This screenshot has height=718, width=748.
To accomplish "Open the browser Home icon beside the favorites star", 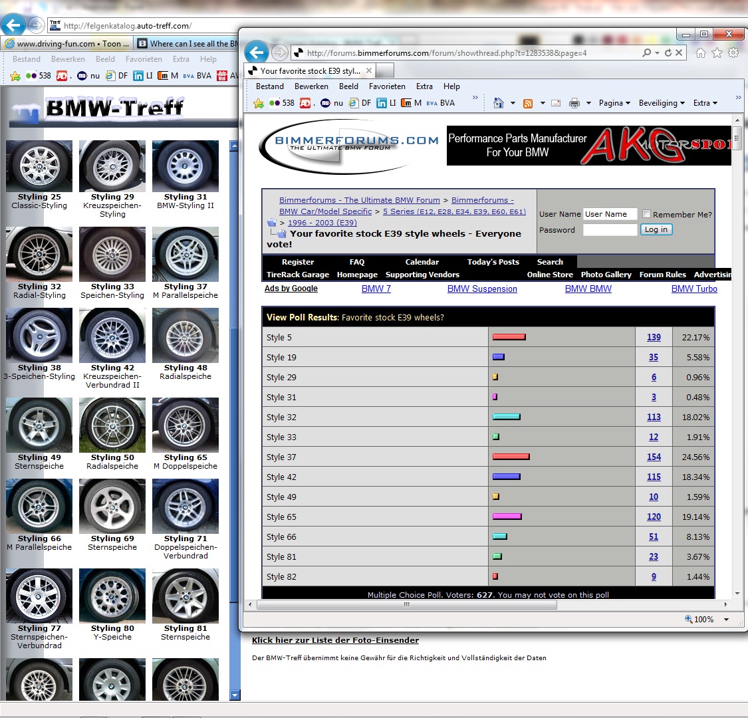I will coord(700,53).
